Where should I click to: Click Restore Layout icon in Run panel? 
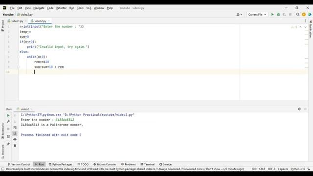[x=8, y=136]
